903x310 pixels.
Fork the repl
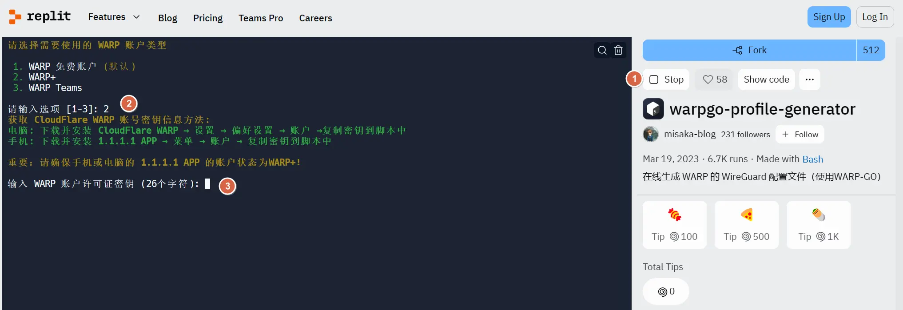749,50
